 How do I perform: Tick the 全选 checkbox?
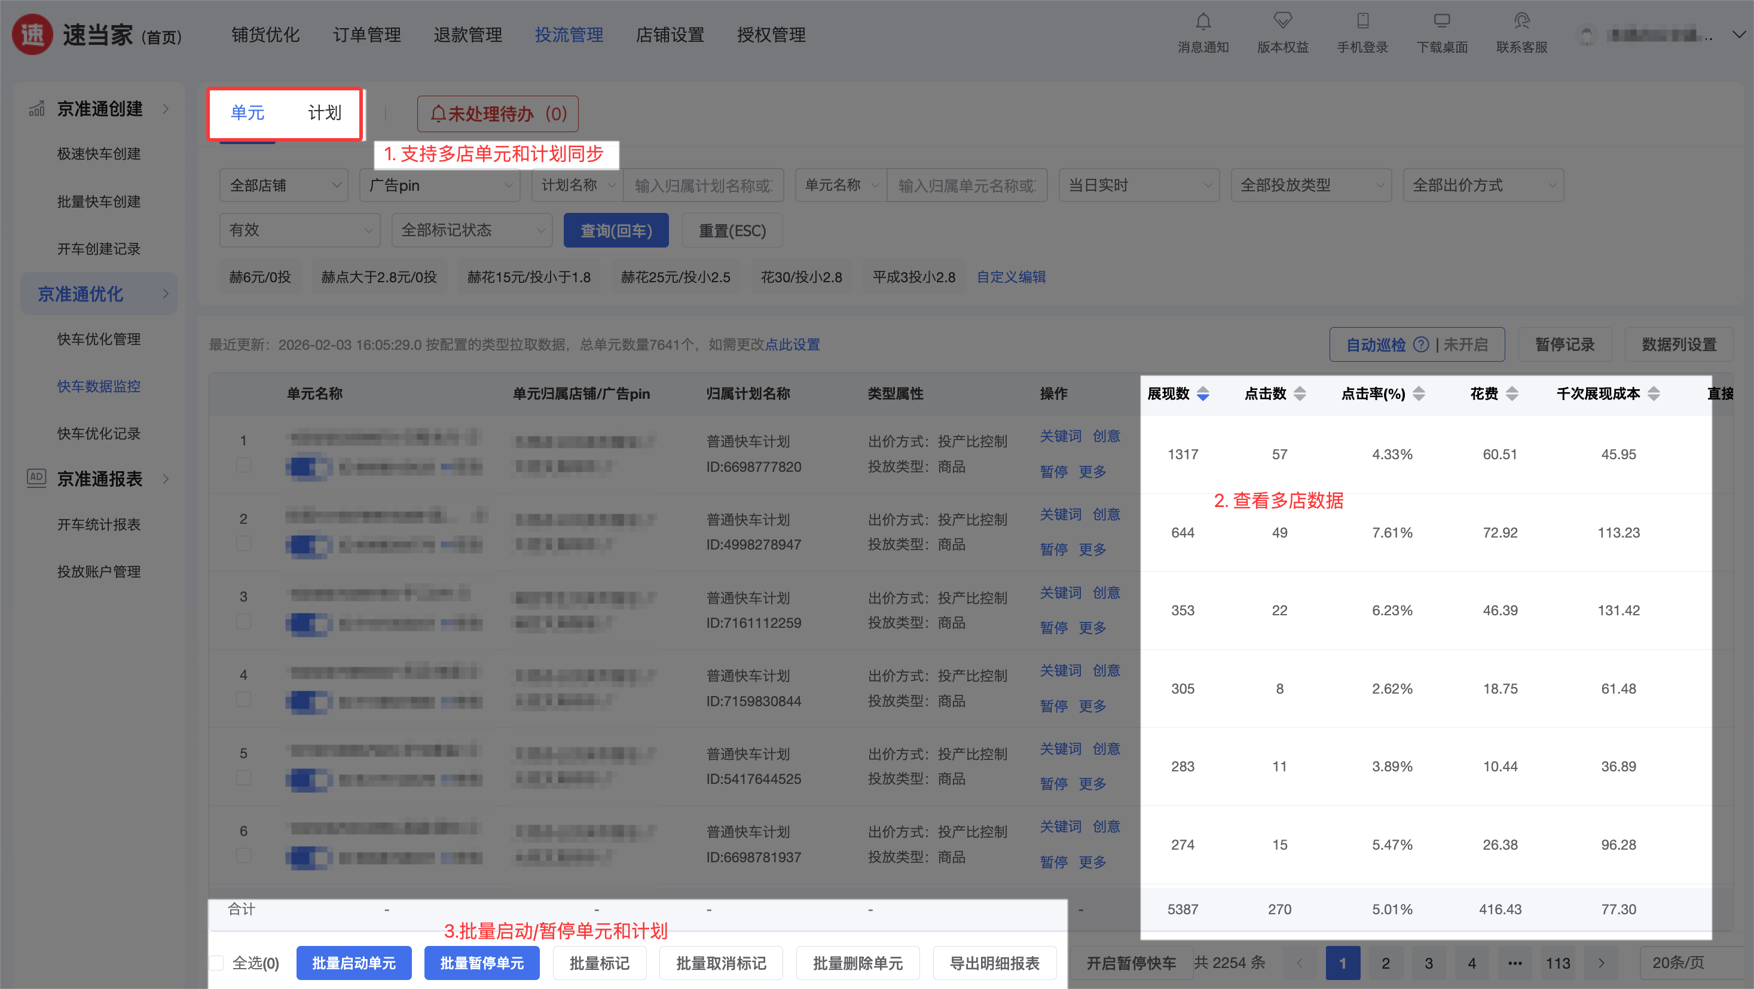[x=217, y=963]
